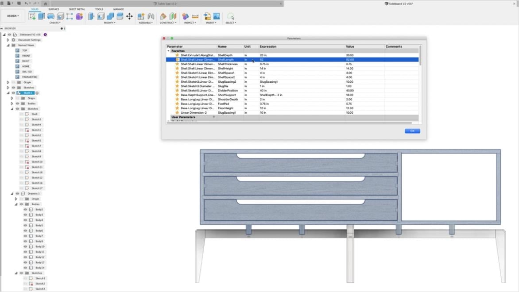Open the DESIGN workspace dropdown

12,15
